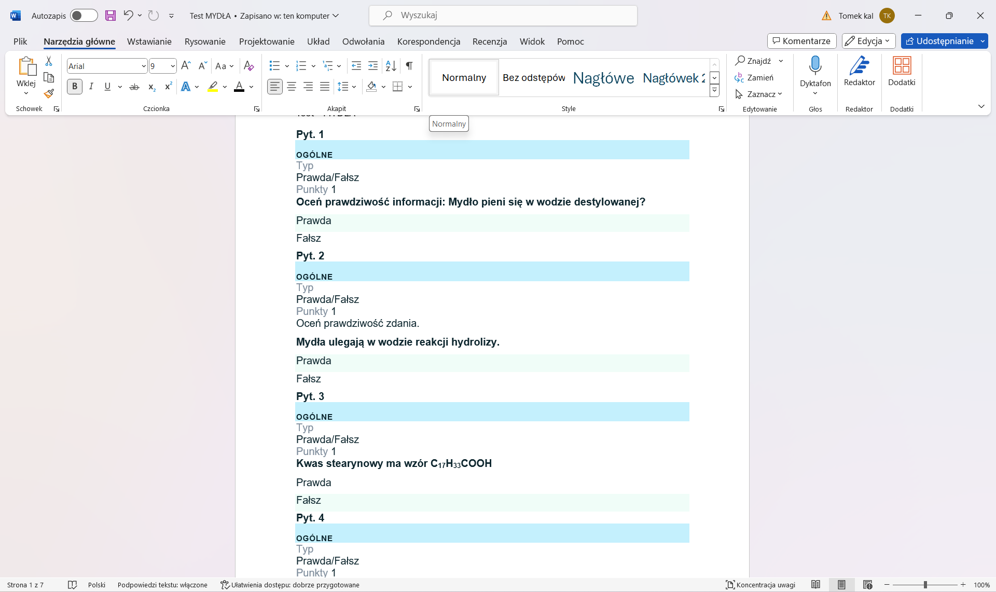Viewport: 996px width, 592px height.
Task: Click the Format Painter brush icon
Action: point(49,94)
